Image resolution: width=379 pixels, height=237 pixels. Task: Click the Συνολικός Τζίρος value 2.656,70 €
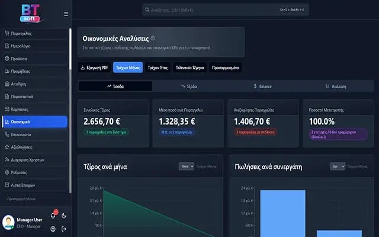[x=102, y=121]
